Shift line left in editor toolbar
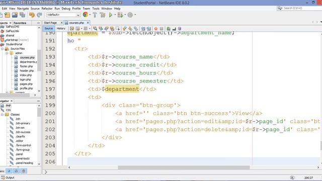The image size is (322, 181). tap(143, 29)
